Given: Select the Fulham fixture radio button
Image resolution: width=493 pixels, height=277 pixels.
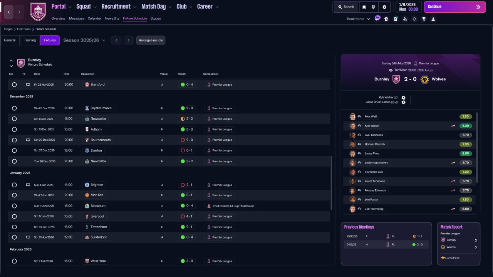Looking at the screenshot, I should pyautogui.click(x=14, y=129).
